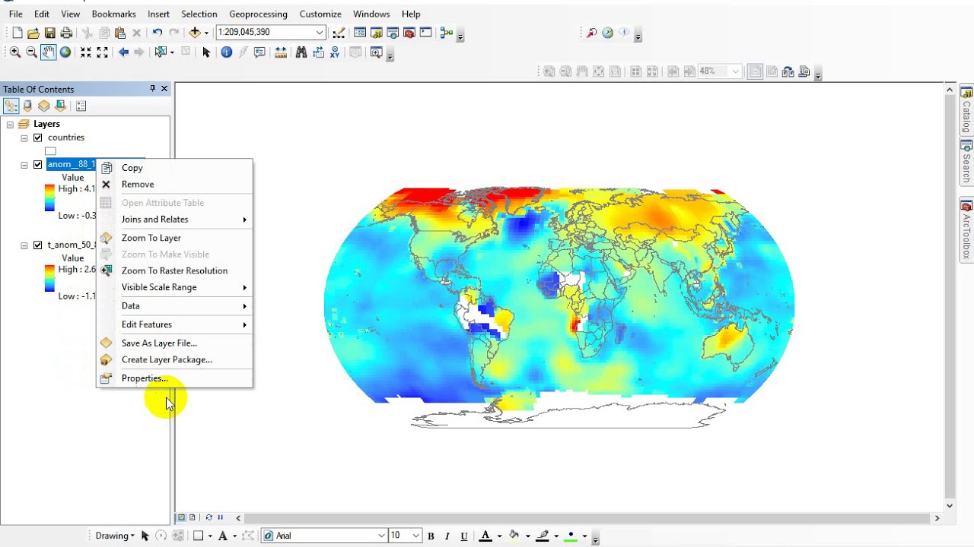Screen dimensions: 974x547
Task: Open the ArcToolbox side tab
Action: 966,229
